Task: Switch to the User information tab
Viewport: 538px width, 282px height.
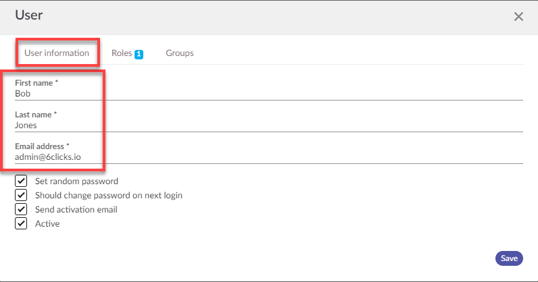Action: click(x=57, y=53)
